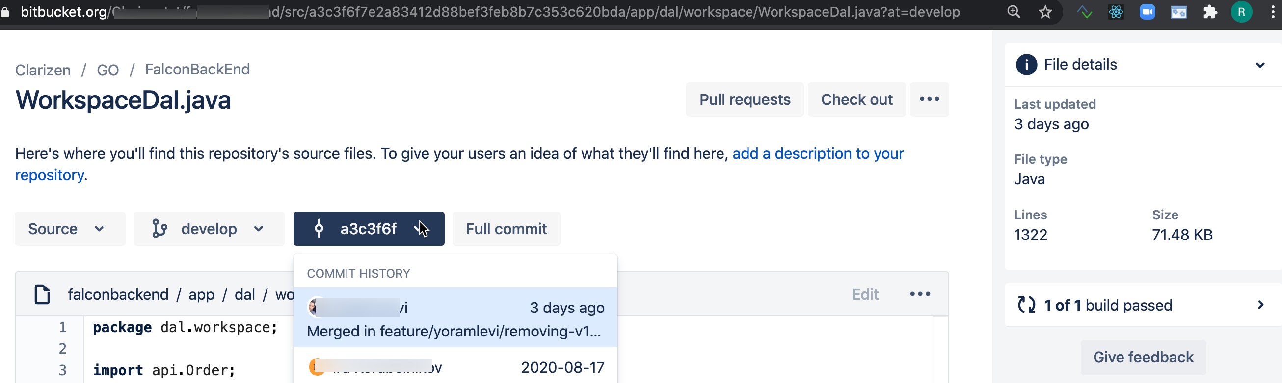The height and width of the screenshot is (383, 1282).
Task: Click the Give feedback button
Action: [x=1143, y=357]
